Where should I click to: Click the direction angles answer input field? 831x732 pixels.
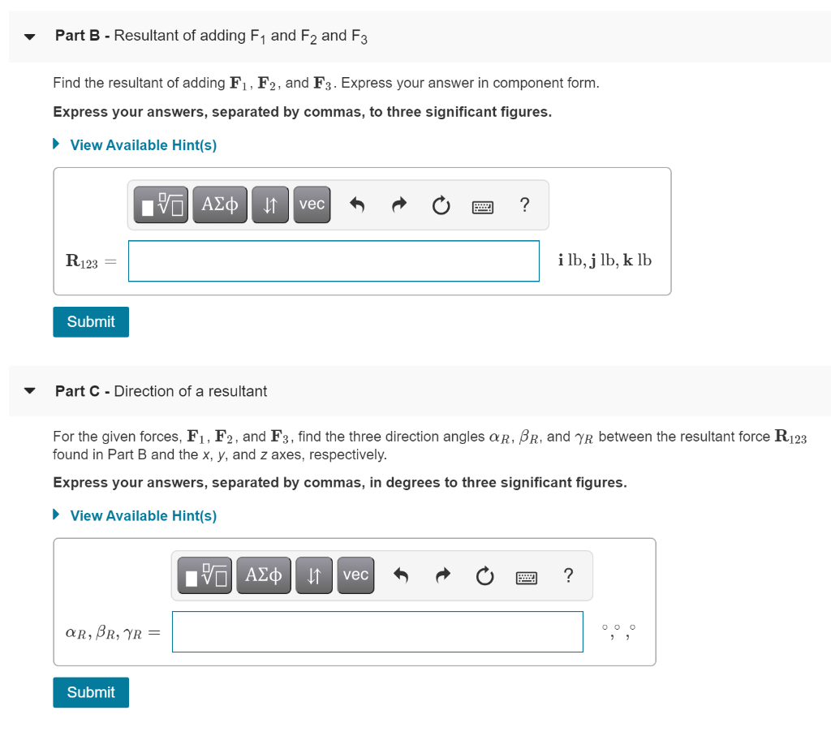[377, 631]
